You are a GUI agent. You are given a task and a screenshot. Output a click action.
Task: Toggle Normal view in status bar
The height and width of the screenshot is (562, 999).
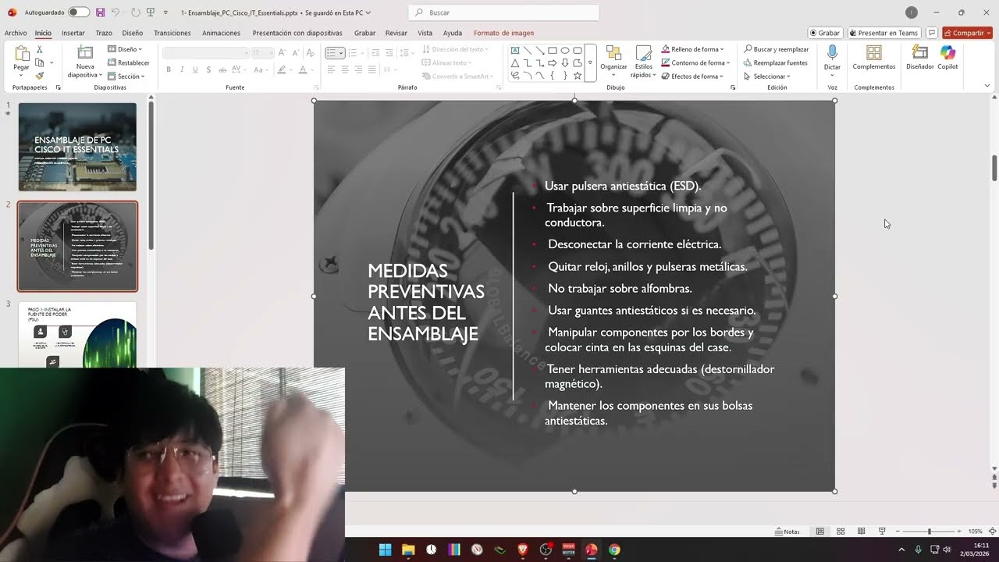[819, 532]
